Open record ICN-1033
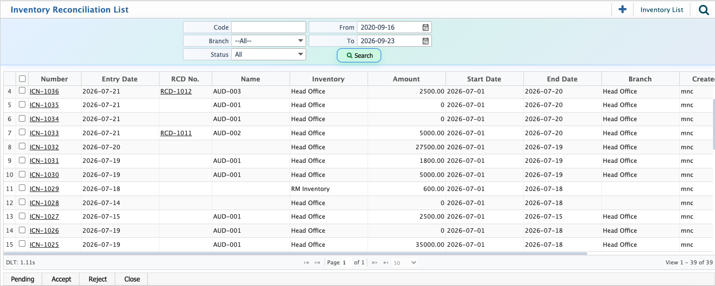Screen dimensions: 715x286 coord(44,133)
